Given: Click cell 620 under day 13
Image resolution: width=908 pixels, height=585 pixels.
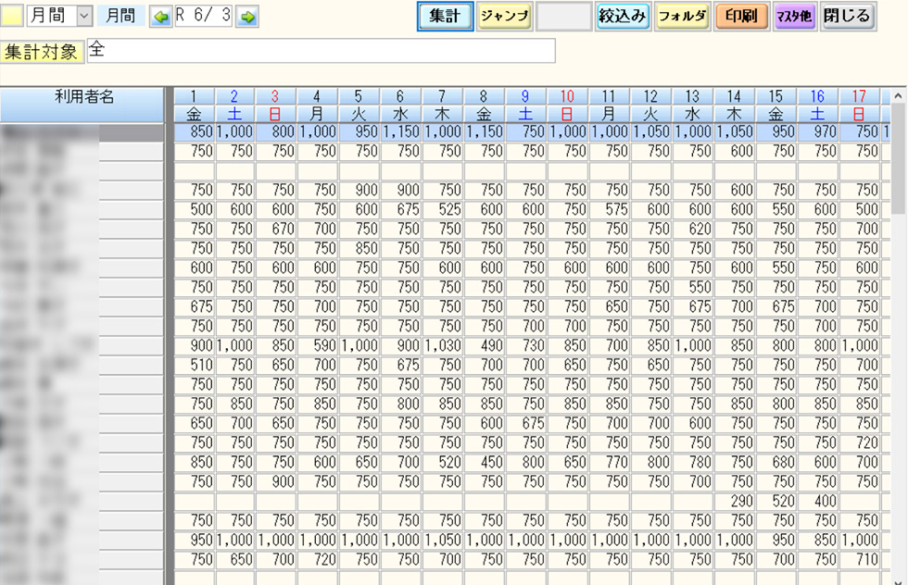Looking at the screenshot, I should [x=693, y=230].
